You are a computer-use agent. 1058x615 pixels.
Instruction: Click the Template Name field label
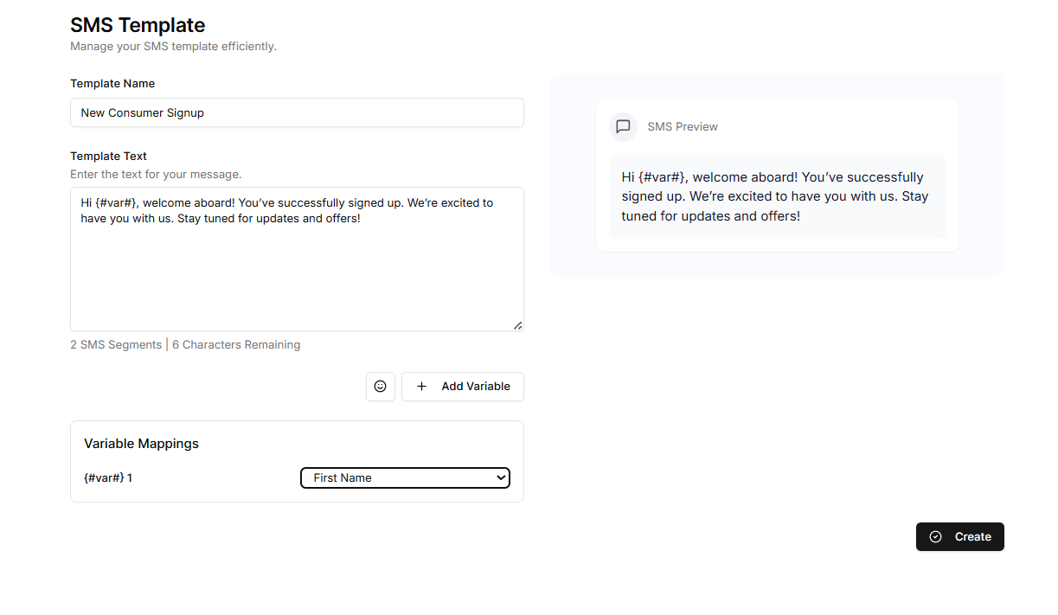coord(112,84)
